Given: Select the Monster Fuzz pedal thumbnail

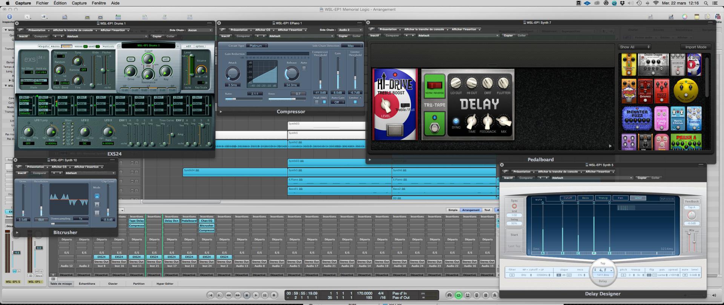Looking at the screenshot, I should [x=637, y=118].
